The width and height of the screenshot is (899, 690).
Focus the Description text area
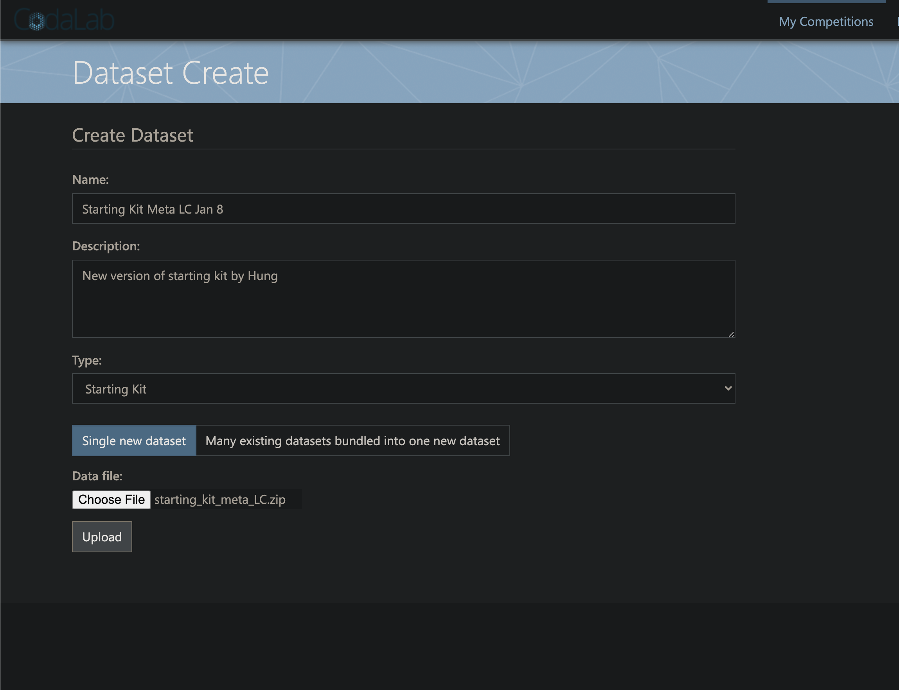403,298
